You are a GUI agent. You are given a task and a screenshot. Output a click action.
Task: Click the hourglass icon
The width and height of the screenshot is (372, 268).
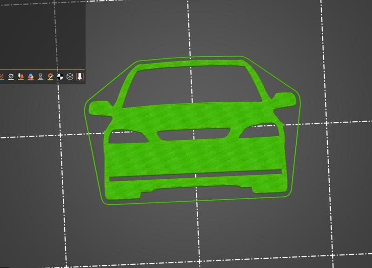[x=40, y=76]
